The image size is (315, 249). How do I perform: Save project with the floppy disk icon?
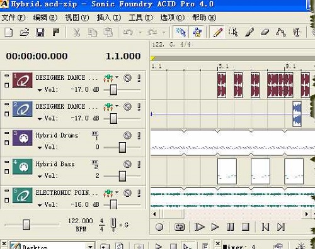(40, 32)
